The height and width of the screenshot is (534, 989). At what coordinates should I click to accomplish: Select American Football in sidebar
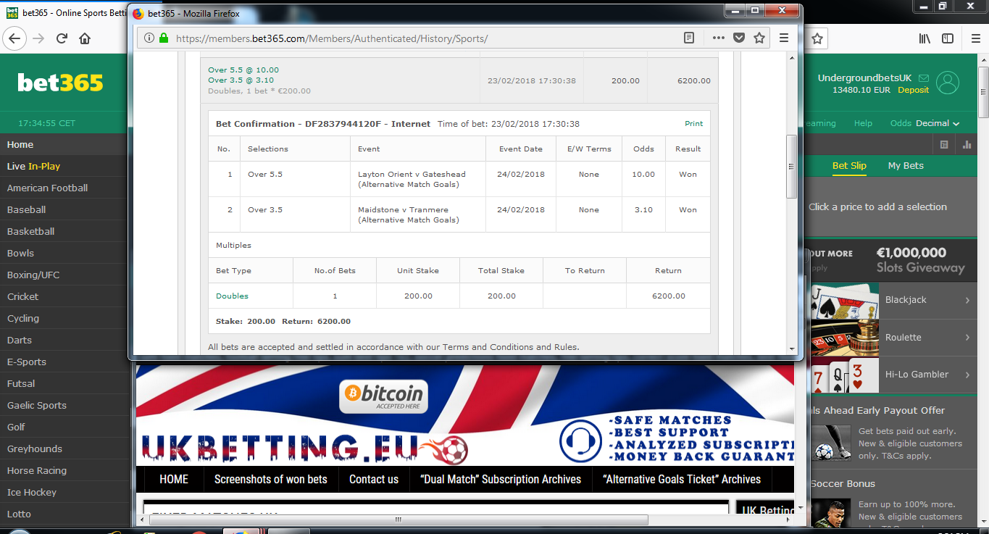click(x=65, y=188)
